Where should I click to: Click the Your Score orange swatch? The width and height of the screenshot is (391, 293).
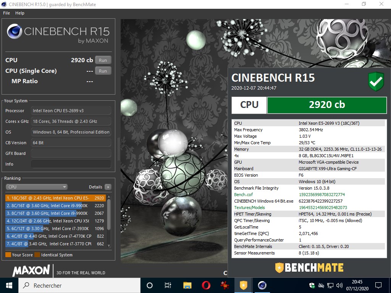pyautogui.click(x=8, y=254)
